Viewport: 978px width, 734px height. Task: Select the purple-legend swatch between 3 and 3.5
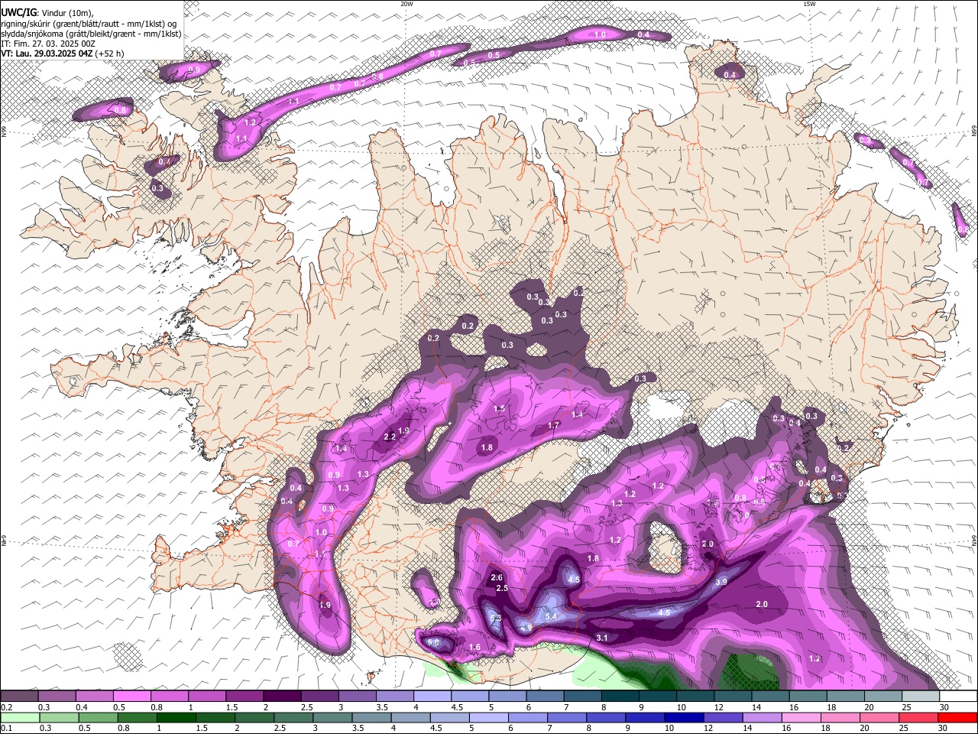(x=357, y=696)
